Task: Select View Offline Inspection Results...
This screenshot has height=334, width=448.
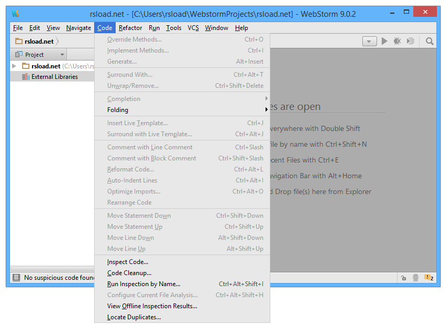Action: tap(182, 306)
